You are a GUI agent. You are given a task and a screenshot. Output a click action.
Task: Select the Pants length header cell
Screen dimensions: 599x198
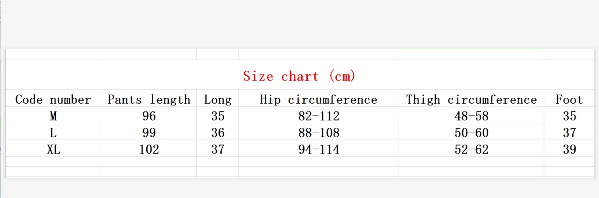(x=149, y=99)
